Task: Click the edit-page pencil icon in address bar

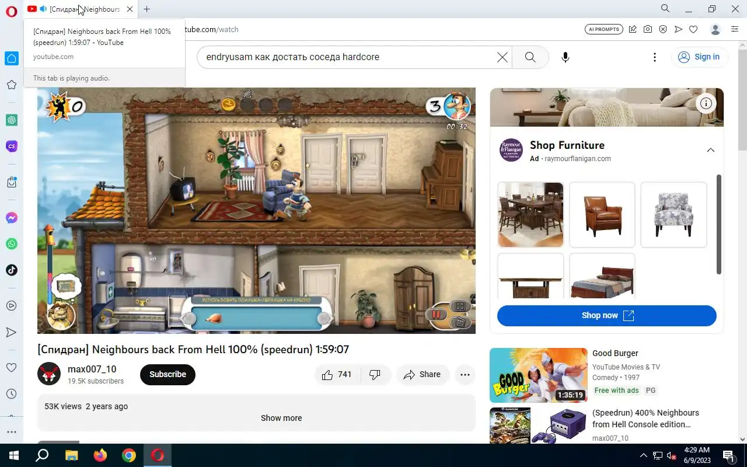Action: [633, 29]
